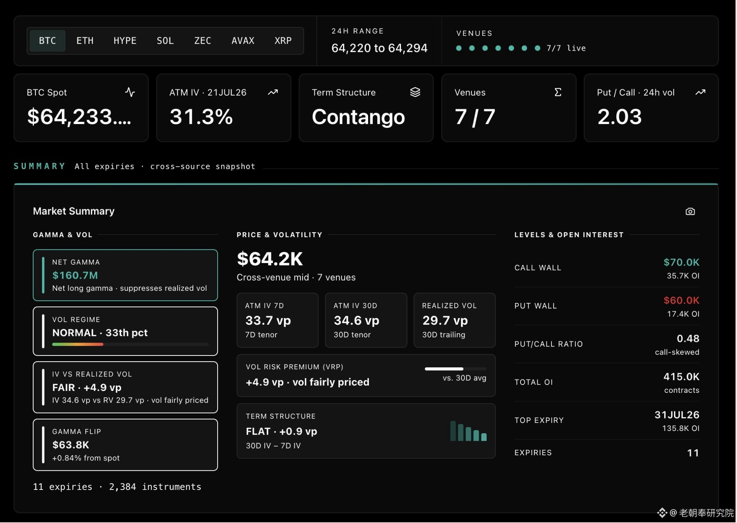The width and height of the screenshot is (737, 523).
Task: Click the $64.2K cross-venue mid price
Action: point(270,259)
